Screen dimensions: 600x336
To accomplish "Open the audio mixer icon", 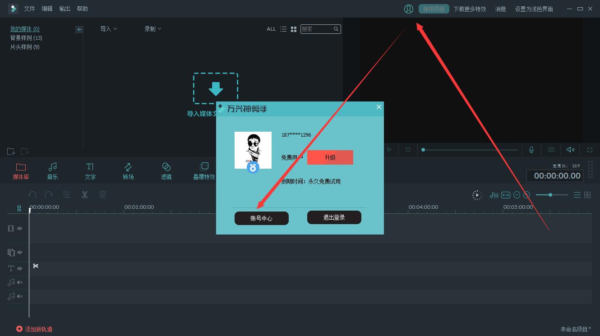I will (x=494, y=195).
